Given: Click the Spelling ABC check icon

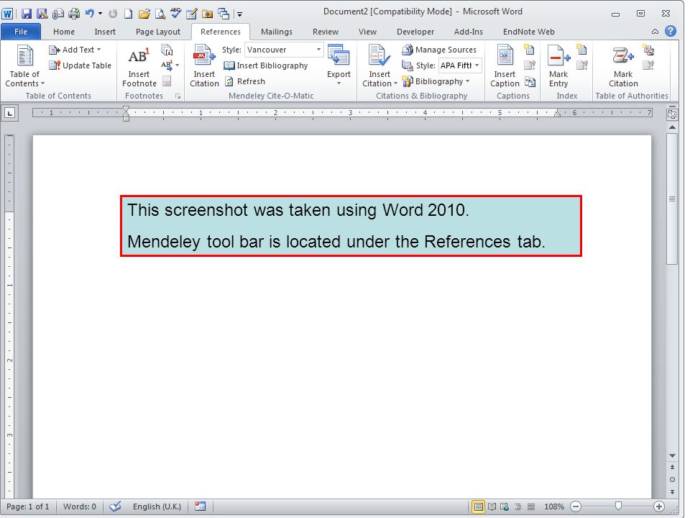Looking at the screenshot, I should [175, 13].
